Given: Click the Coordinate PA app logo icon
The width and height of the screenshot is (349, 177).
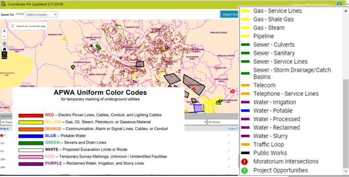Looking at the screenshot, I should pyautogui.click(x=3, y=4).
